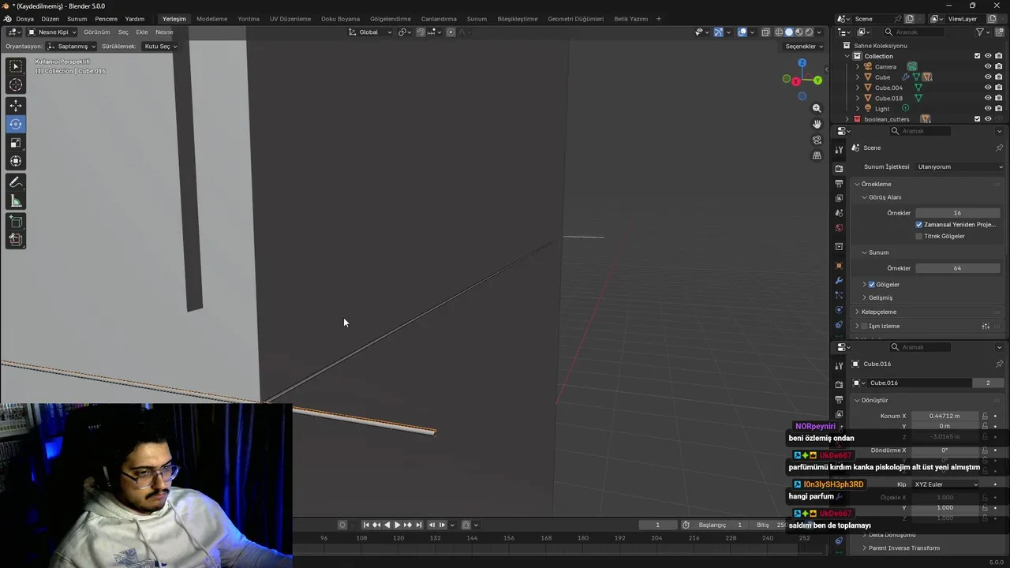Screen dimensions: 1010x568
Task: Toggle camera view icon in viewport
Action: click(817, 140)
